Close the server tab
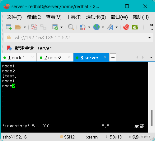 pos(105,57)
